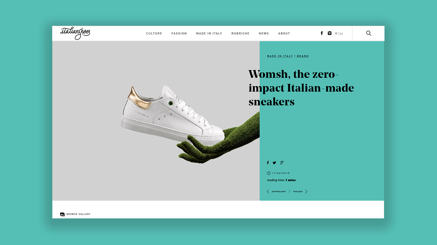The width and height of the screenshot is (437, 245).
Task: Open the About page
Action: (x=284, y=34)
